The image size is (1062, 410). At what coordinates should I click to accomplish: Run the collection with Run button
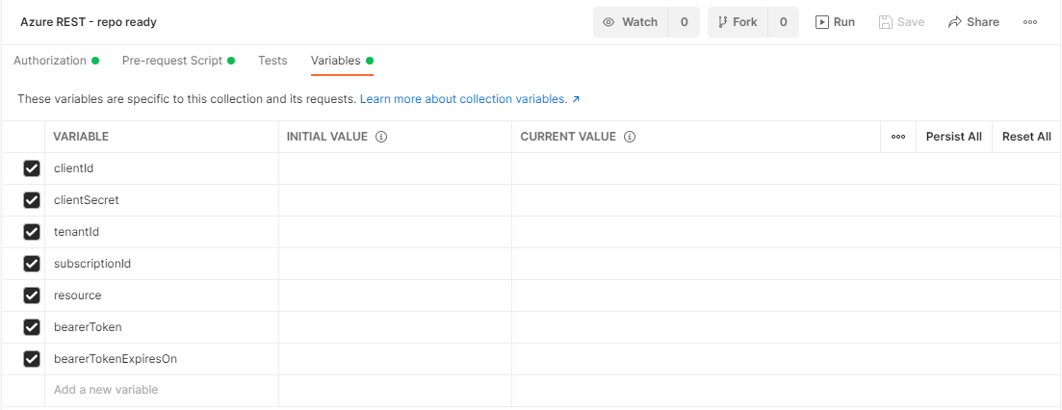[835, 22]
